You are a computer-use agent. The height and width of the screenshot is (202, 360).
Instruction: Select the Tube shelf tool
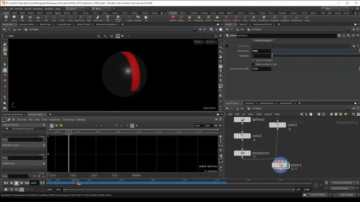[22, 18]
